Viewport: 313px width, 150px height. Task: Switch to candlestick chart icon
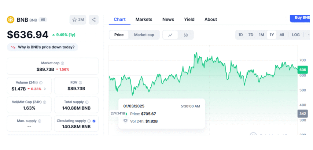click(x=186, y=35)
